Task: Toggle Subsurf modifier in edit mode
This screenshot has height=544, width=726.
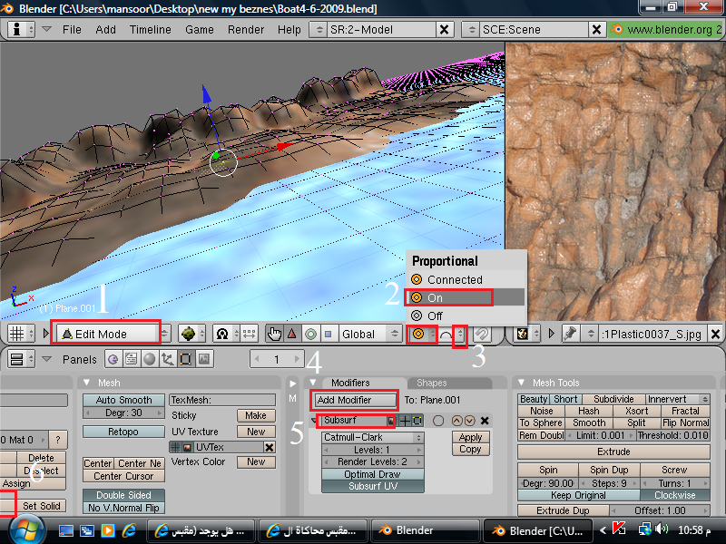Action: (x=417, y=421)
